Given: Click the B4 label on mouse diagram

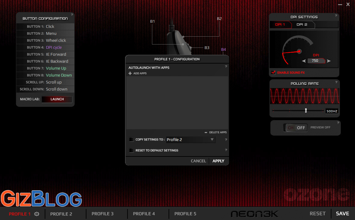Looking at the screenshot, I should (x=224, y=49).
